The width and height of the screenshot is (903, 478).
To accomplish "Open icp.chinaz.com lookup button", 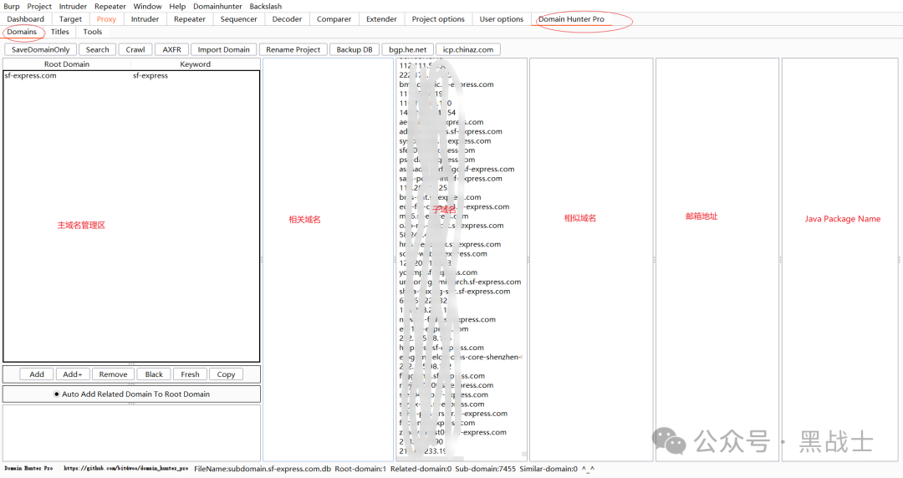I will pos(468,49).
